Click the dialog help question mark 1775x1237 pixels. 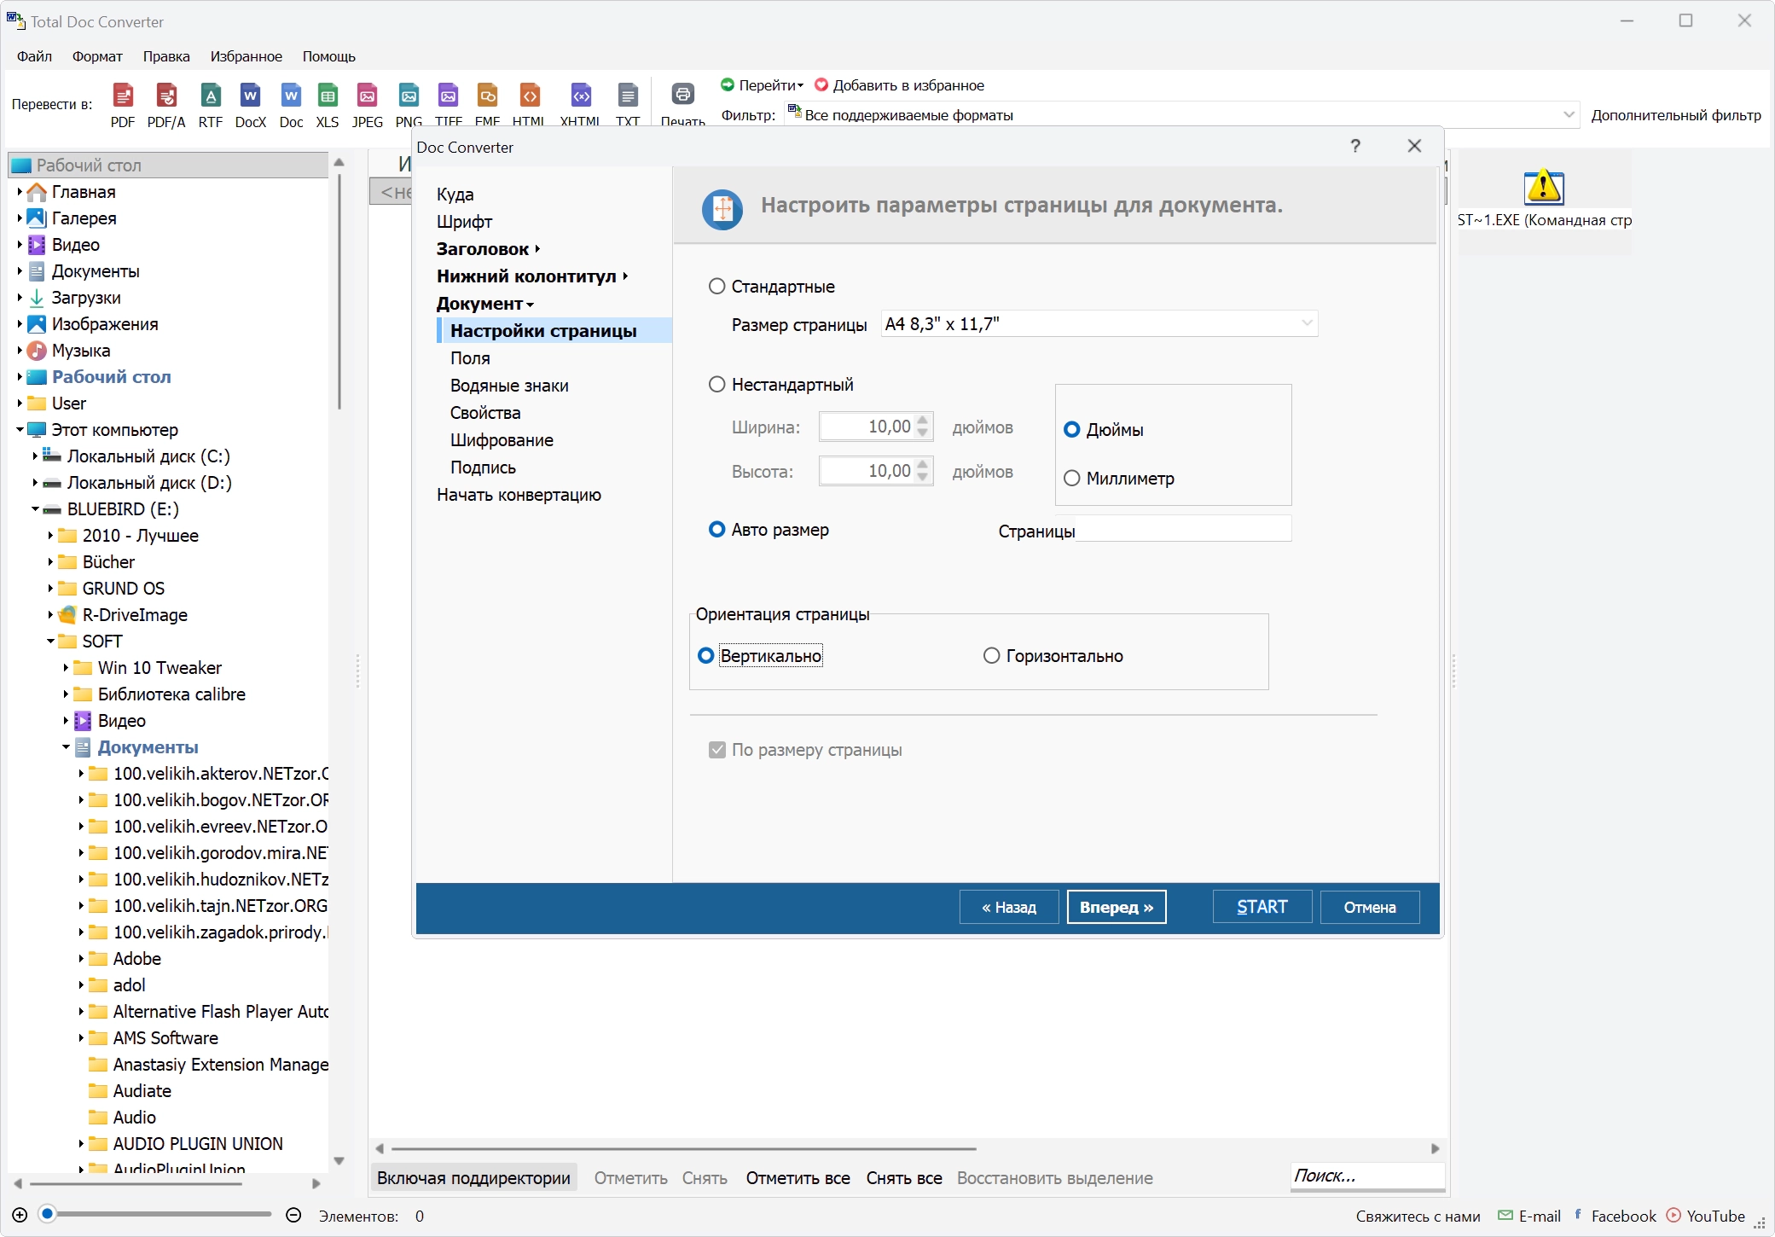point(1355,146)
